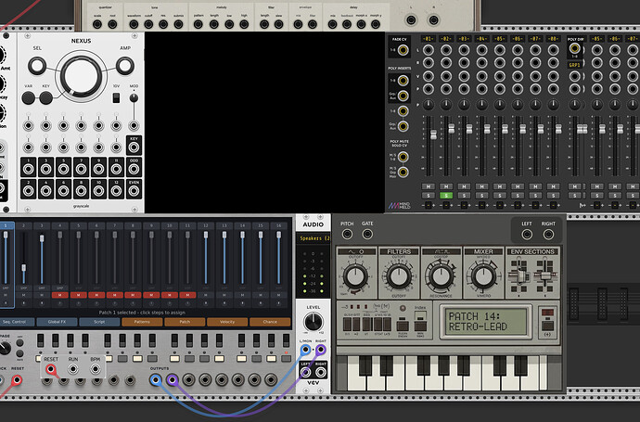640x422 pixels.
Task: Click the track -08- label display
Action: click(x=553, y=39)
